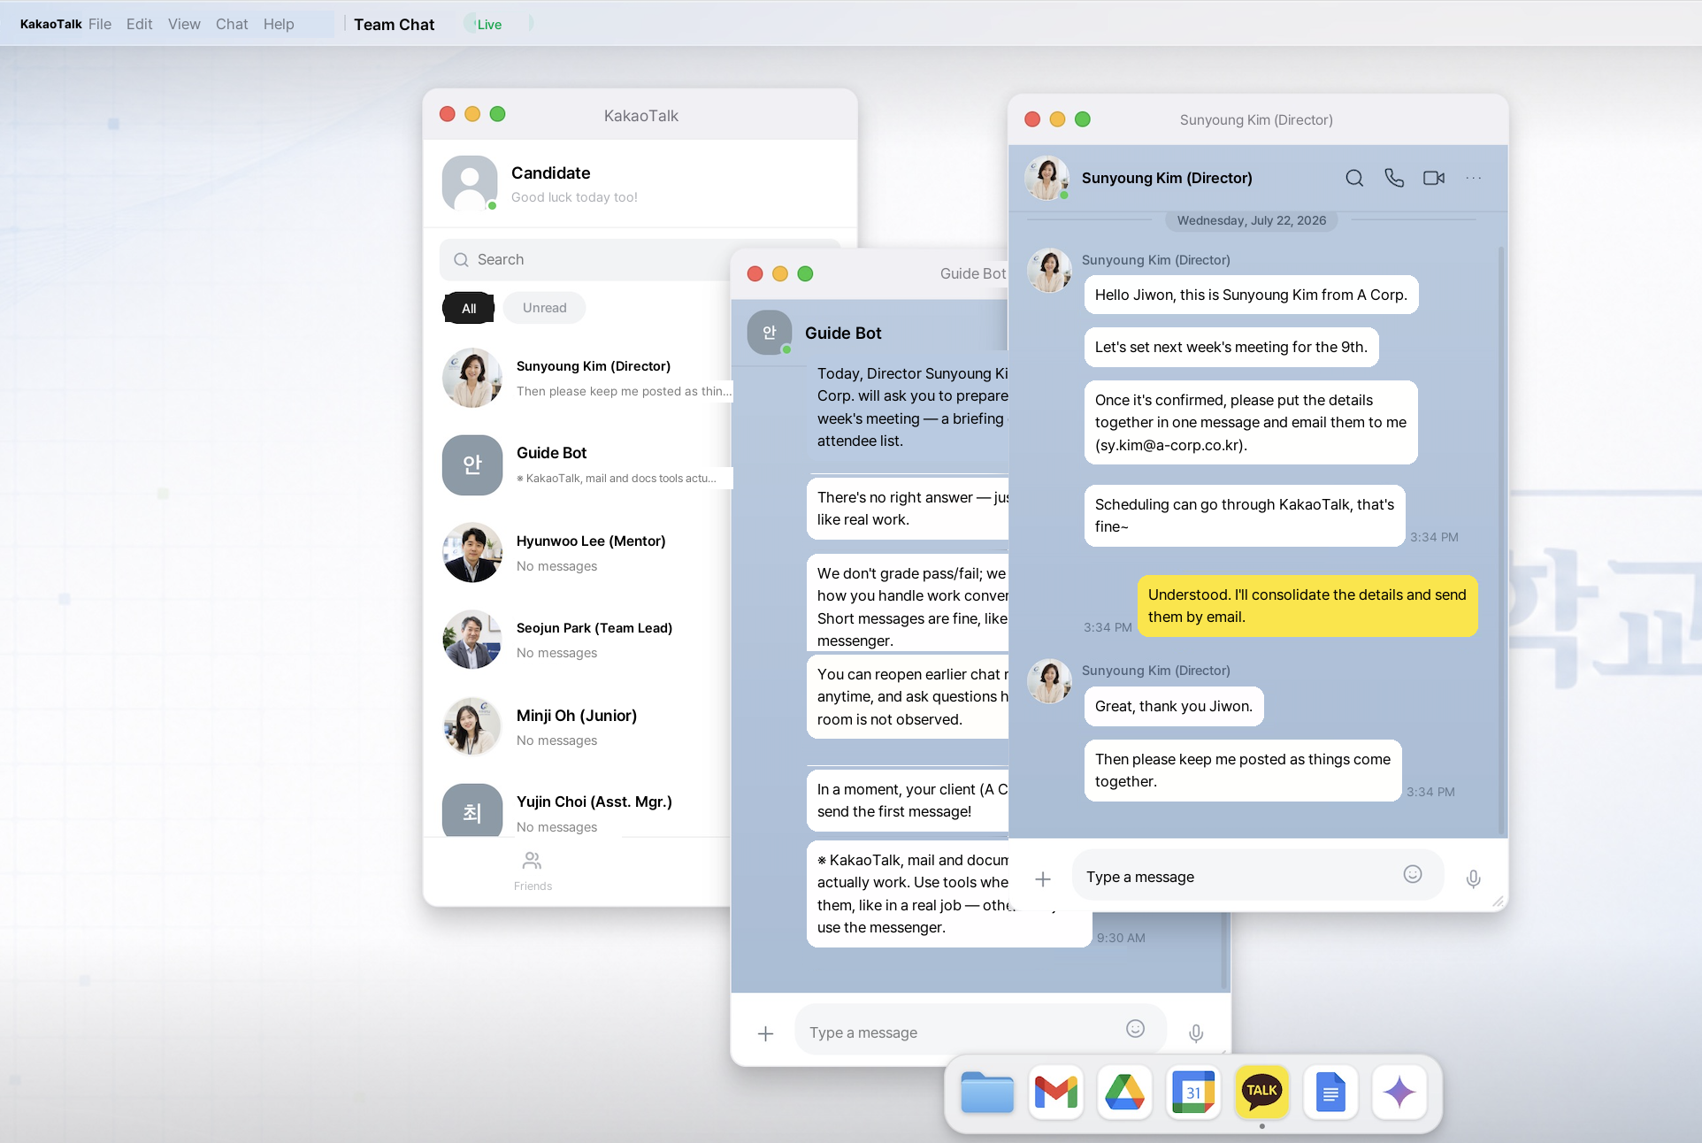The width and height of the screenshot is (1702, 1143).
Task: Open the Edit menu
Action: pos(139,24)
